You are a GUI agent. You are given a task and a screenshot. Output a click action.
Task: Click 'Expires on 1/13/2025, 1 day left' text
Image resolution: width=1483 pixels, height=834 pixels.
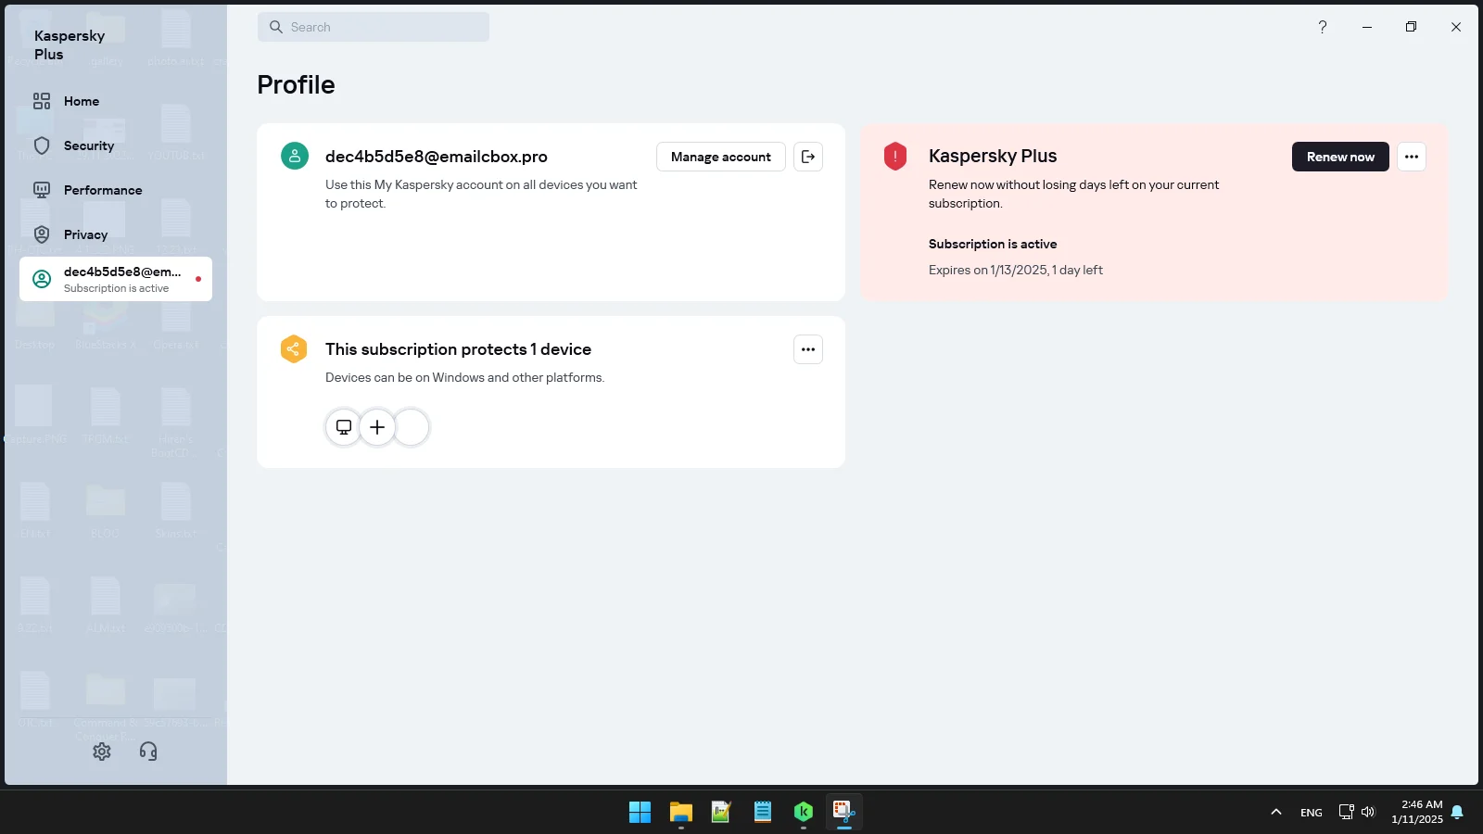[x=1016, y=270]
